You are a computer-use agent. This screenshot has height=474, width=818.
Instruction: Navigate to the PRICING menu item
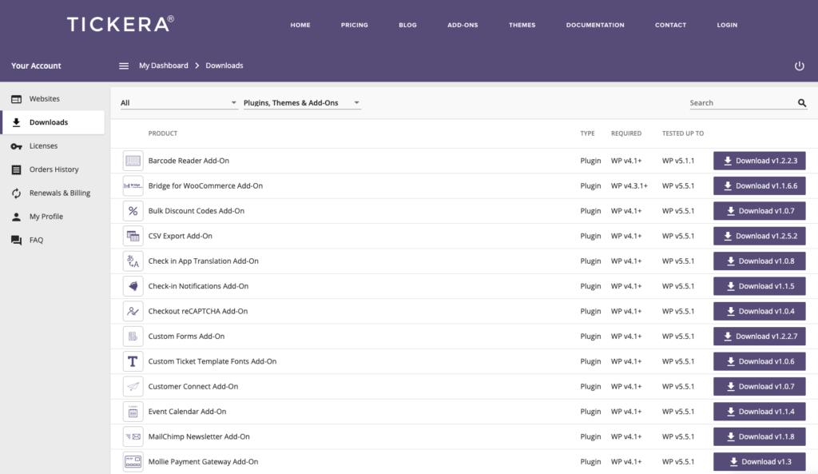coord(354,25)
